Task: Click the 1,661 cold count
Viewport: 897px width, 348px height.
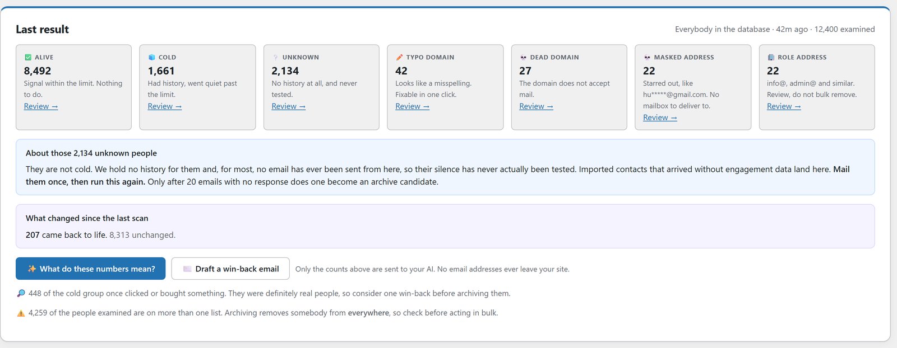Action: pyautogui.click(x=161, y=71)
